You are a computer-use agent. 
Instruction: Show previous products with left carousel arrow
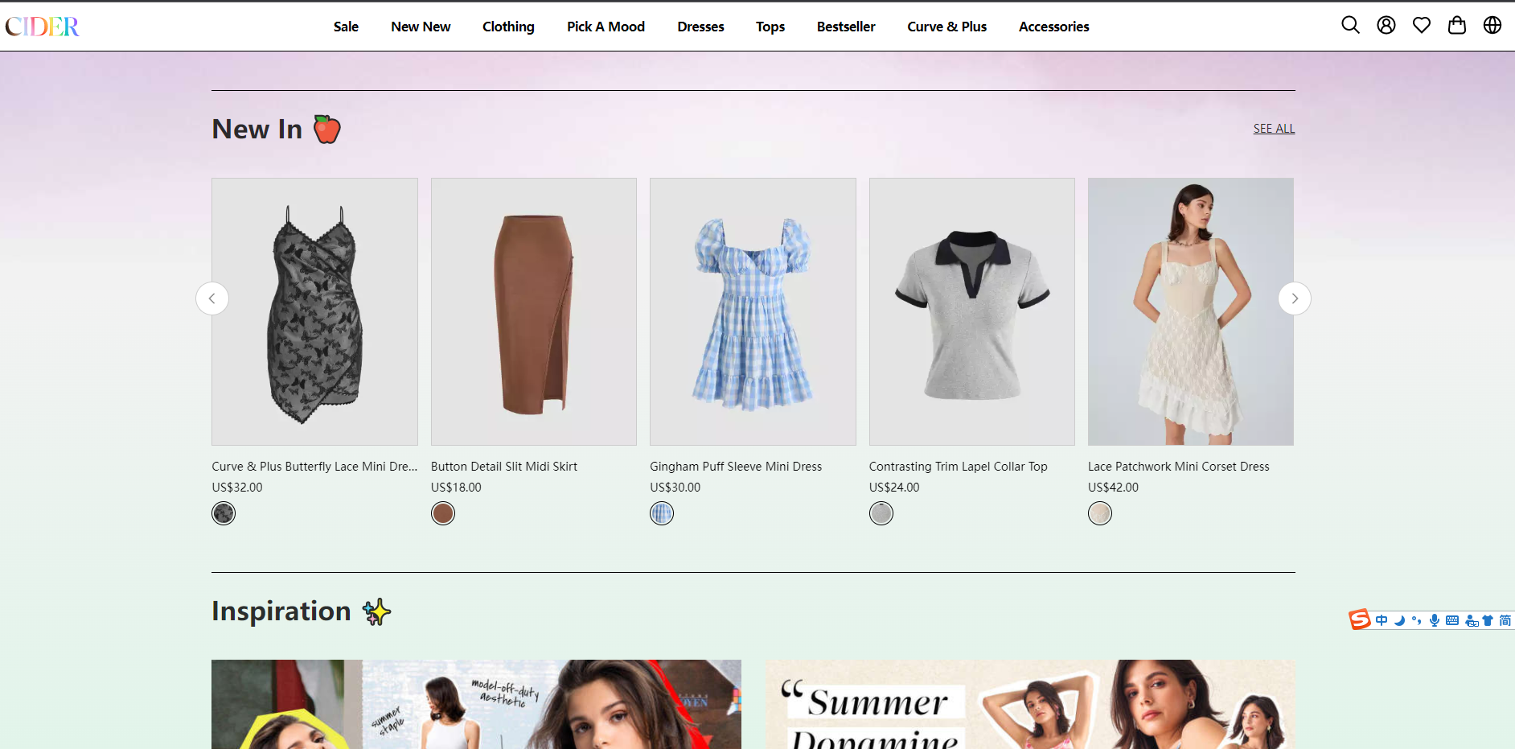tap(212, 298)
